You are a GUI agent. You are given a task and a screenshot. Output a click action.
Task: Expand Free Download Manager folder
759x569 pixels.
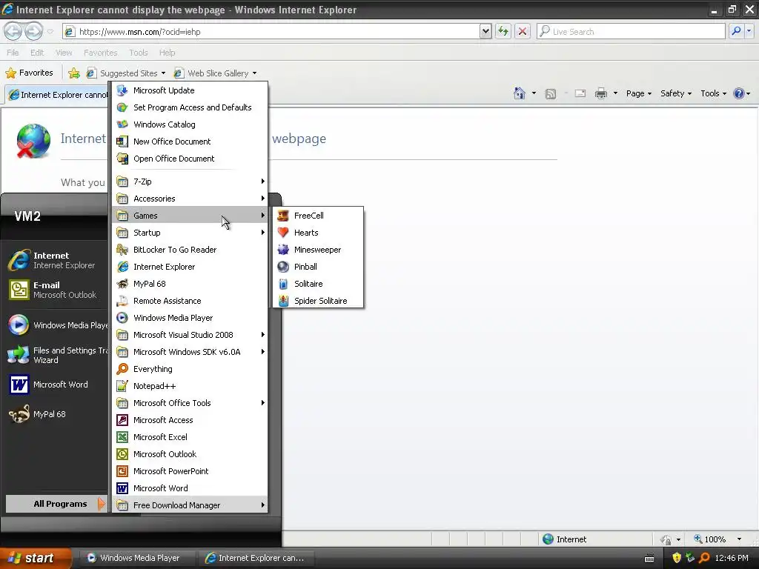pyautogui.click(x=190, y=505)
